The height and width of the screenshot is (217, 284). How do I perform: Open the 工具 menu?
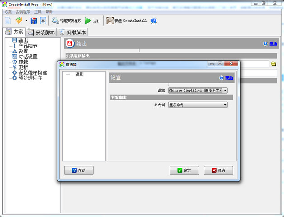pos(38,12)
